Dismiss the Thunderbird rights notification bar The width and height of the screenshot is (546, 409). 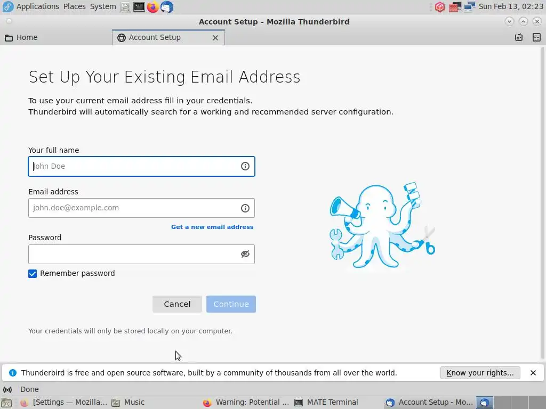click(533, 373)
